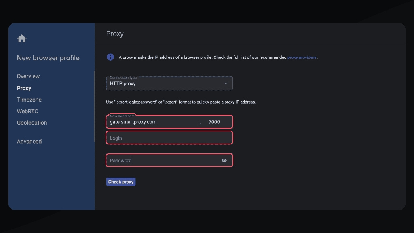This screenshot has height=233, width=414.
Task: Open the Proxy section
Action: point(24,88)
